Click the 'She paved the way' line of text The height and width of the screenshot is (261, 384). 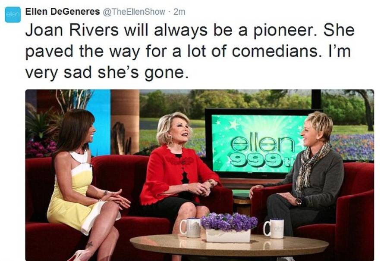tap(188, 51)
